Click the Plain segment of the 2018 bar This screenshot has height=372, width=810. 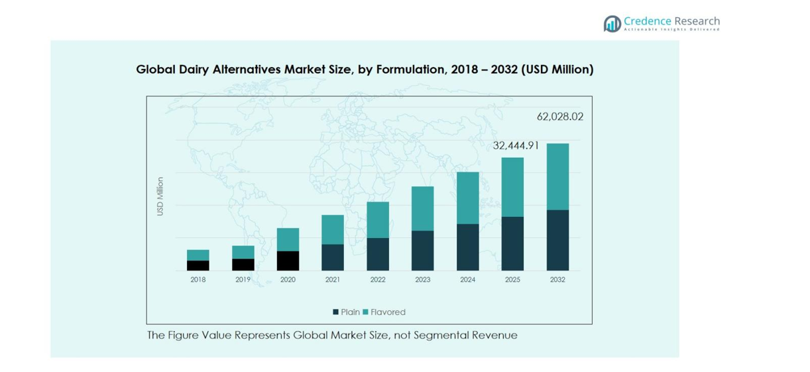coord(198,265)
